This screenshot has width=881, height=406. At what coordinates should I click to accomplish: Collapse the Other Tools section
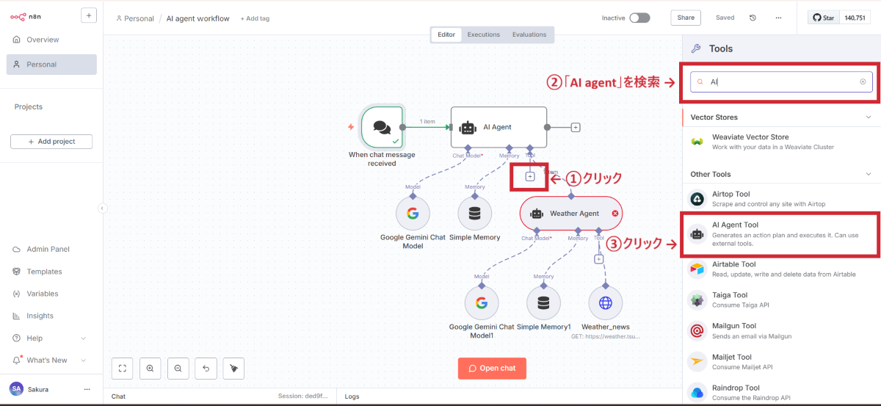pos(869,174)
